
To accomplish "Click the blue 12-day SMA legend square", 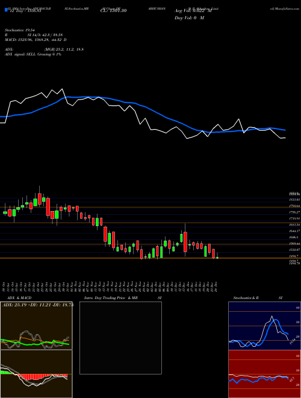I will [x=6, y=10].
